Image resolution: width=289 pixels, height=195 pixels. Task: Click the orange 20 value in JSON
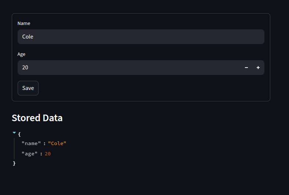(48, 154)
